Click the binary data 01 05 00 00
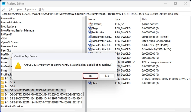The width and height of the screenshot is (191, 112). coord(166,79)
